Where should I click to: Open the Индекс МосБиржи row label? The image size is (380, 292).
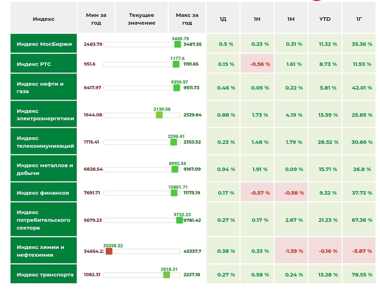click(44, 44)
